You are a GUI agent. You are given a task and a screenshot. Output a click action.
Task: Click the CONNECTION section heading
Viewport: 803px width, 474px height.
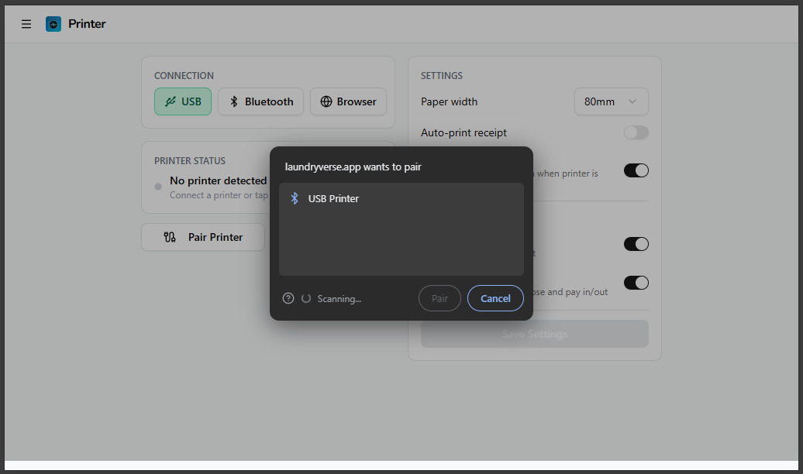coord(184,76)
